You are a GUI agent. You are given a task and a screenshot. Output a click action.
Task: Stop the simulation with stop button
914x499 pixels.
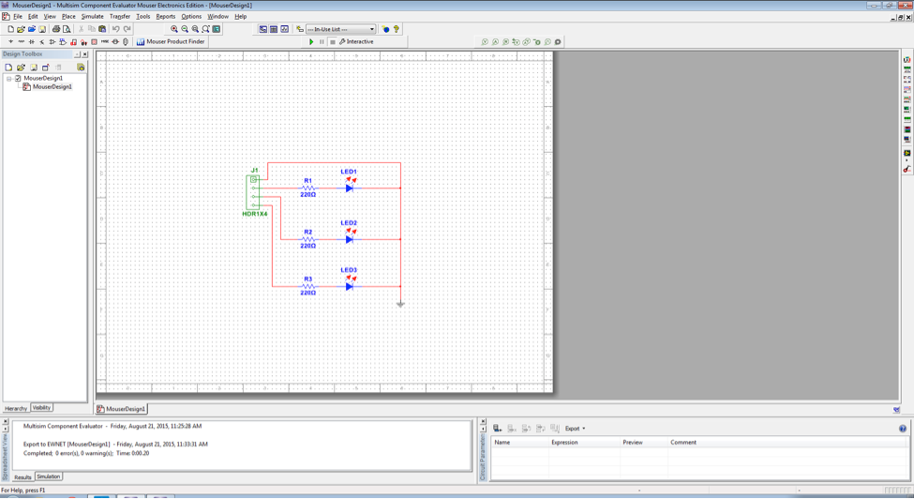pos(332,42)
